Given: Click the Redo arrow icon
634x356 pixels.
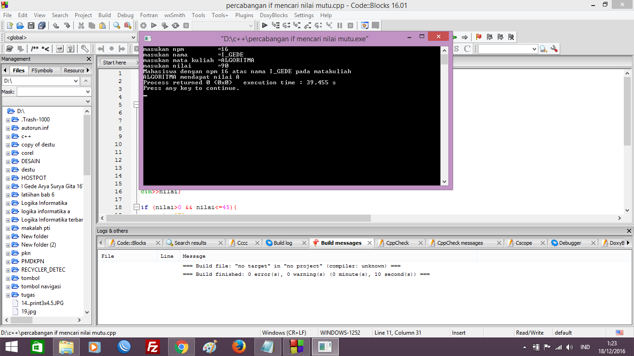Looking at the screenshot, I should (x=67, y=25).
